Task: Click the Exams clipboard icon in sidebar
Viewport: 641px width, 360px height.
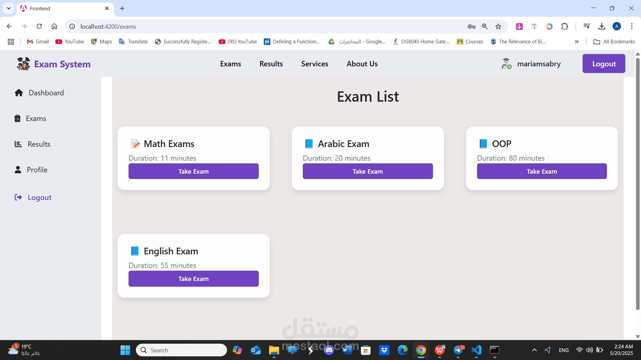Action: click(17, 118)
